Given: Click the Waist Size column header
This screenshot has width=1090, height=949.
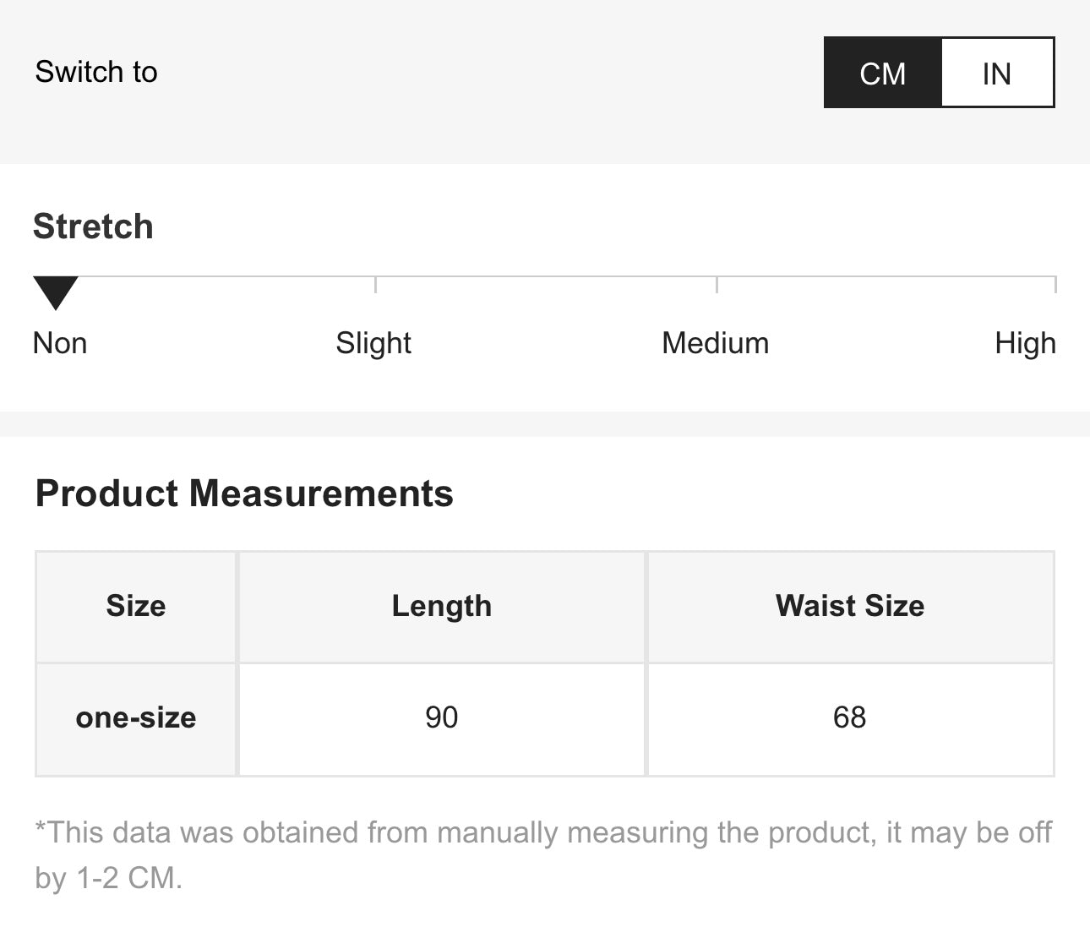Looking at the screenshot, I should (x=850, y=606).
